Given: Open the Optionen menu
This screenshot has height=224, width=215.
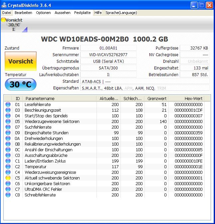Looking at the screenshot, I should [x=43, y=13].
